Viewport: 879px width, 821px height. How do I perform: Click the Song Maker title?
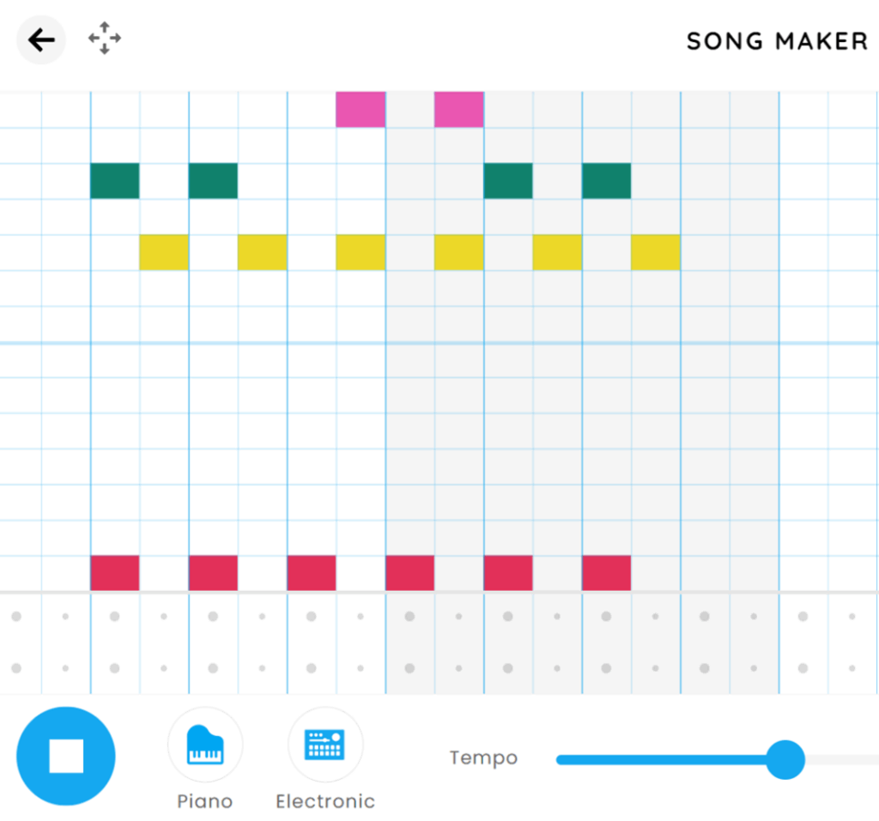(x=777, y=41)
